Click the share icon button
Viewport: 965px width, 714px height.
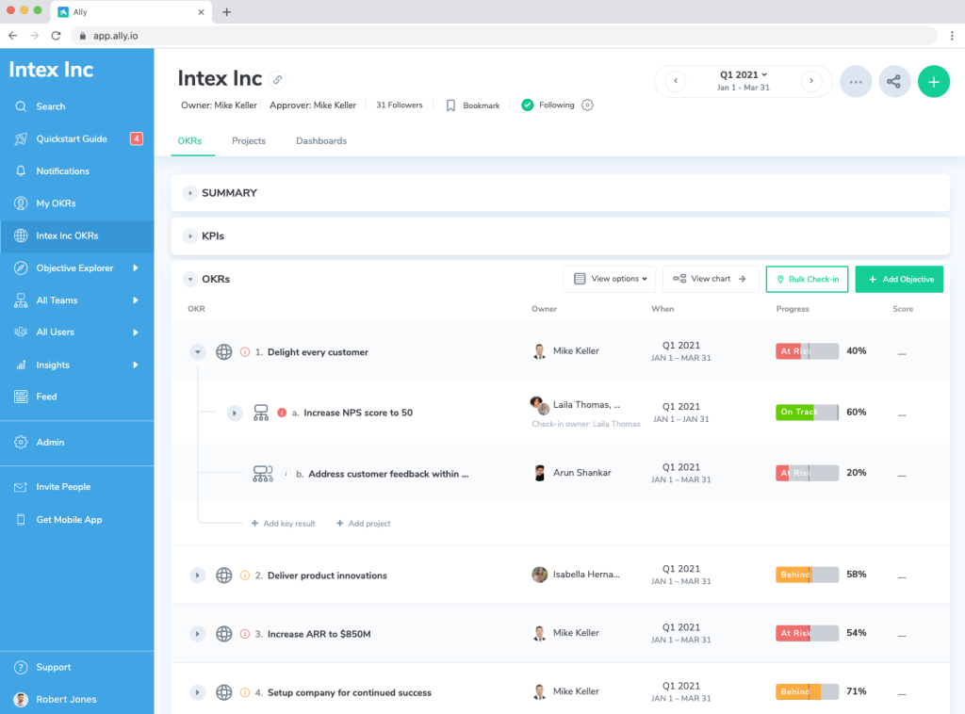894,82
